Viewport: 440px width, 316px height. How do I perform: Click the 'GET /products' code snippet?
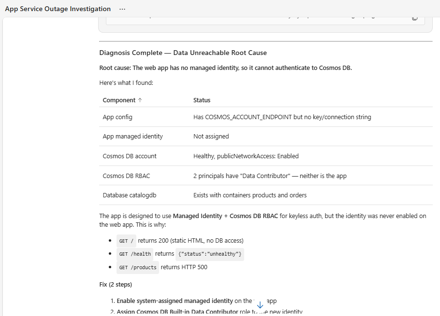pos(138,267)
